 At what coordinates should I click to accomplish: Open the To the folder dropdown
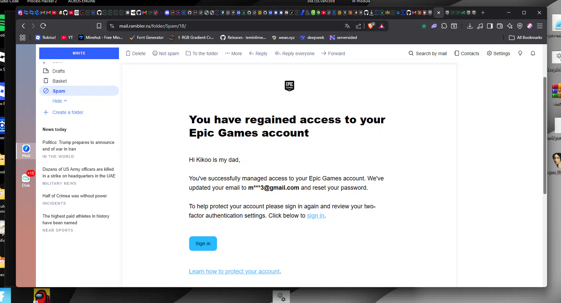coord(202,53)
